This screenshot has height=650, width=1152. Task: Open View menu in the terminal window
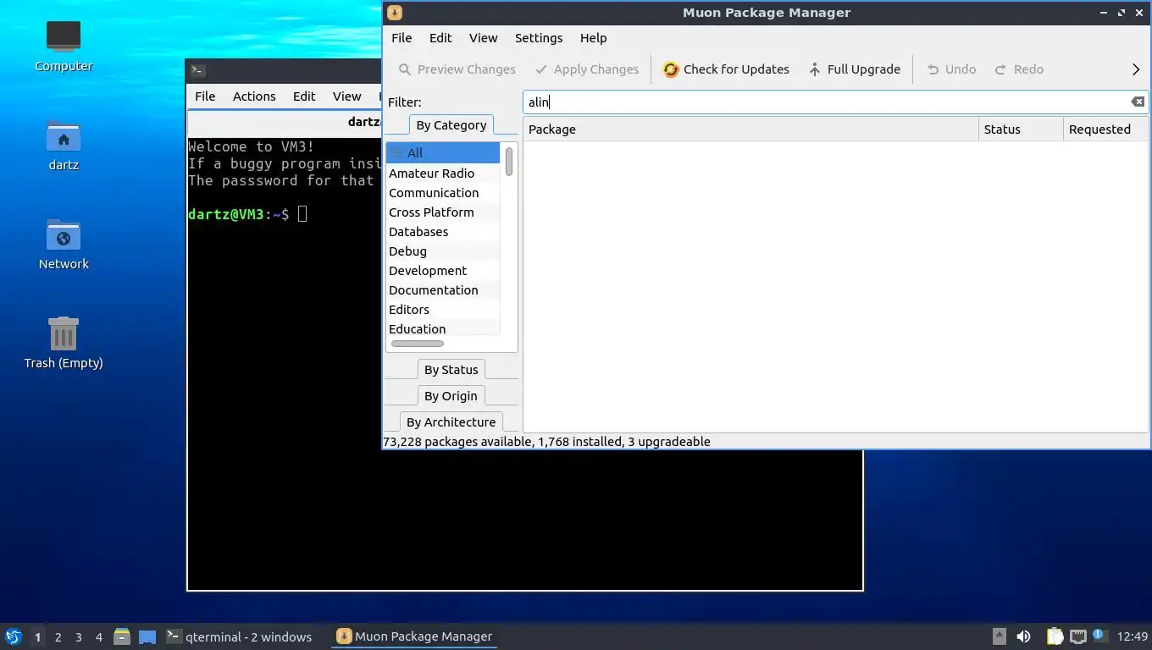(346, 96)
